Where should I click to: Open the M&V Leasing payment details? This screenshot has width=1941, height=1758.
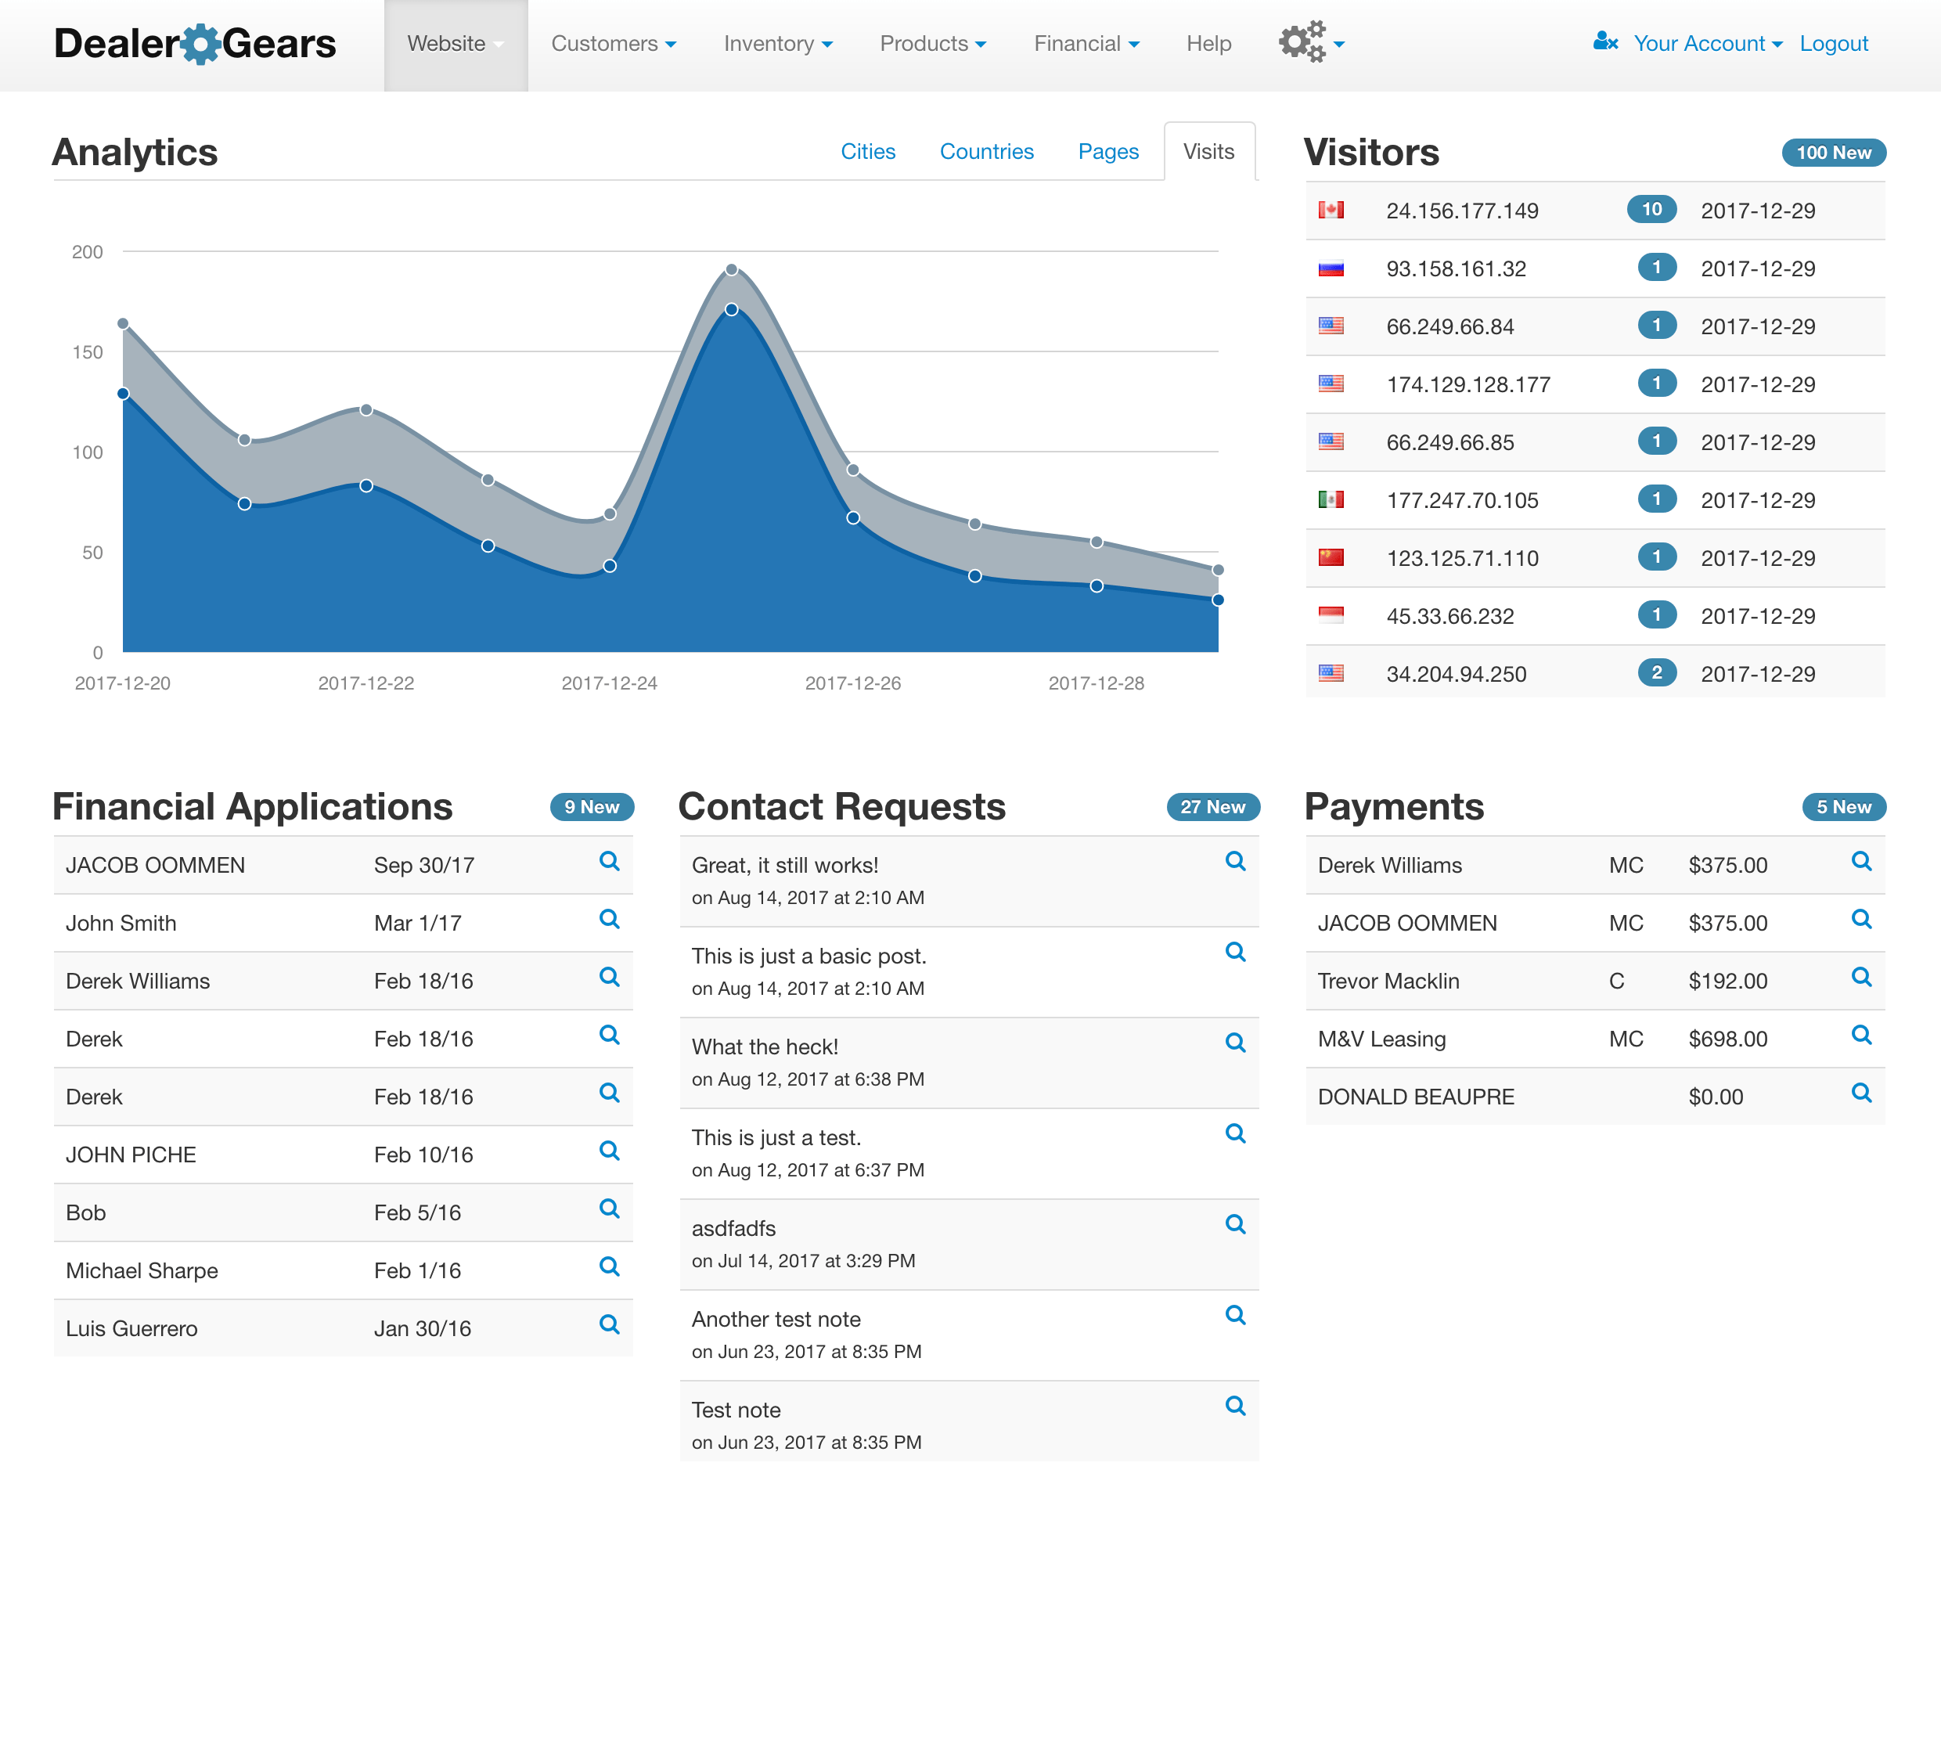(1861, 1037)
